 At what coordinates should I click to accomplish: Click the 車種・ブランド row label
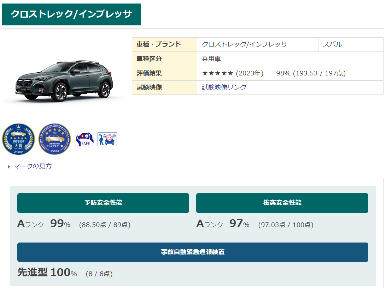[164, 44]
